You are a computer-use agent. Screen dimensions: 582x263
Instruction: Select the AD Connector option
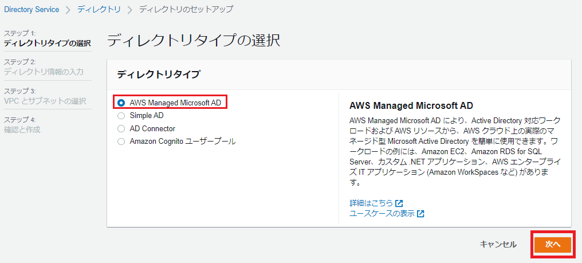point(121,129)
